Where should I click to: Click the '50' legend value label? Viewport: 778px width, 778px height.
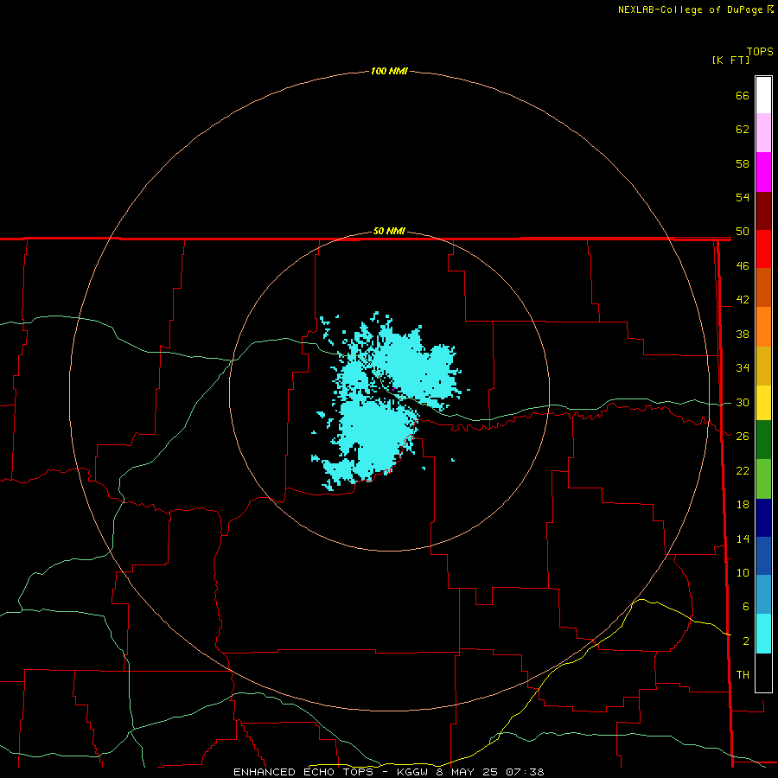(743, 231)
